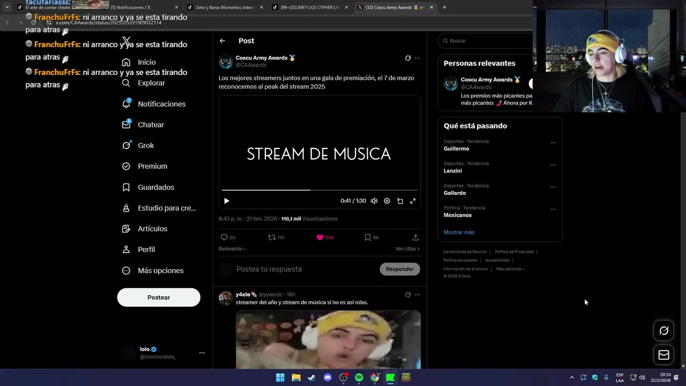The width and height of the screenshot is (686, 386).
Task: Open Grok action on main post
Action: coord(408,58)
